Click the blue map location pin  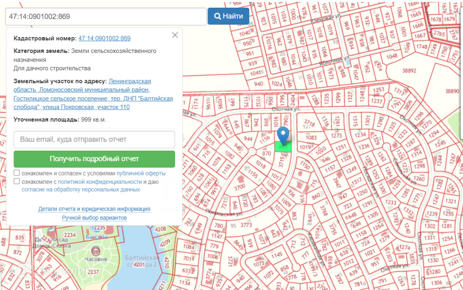point(283,135)
